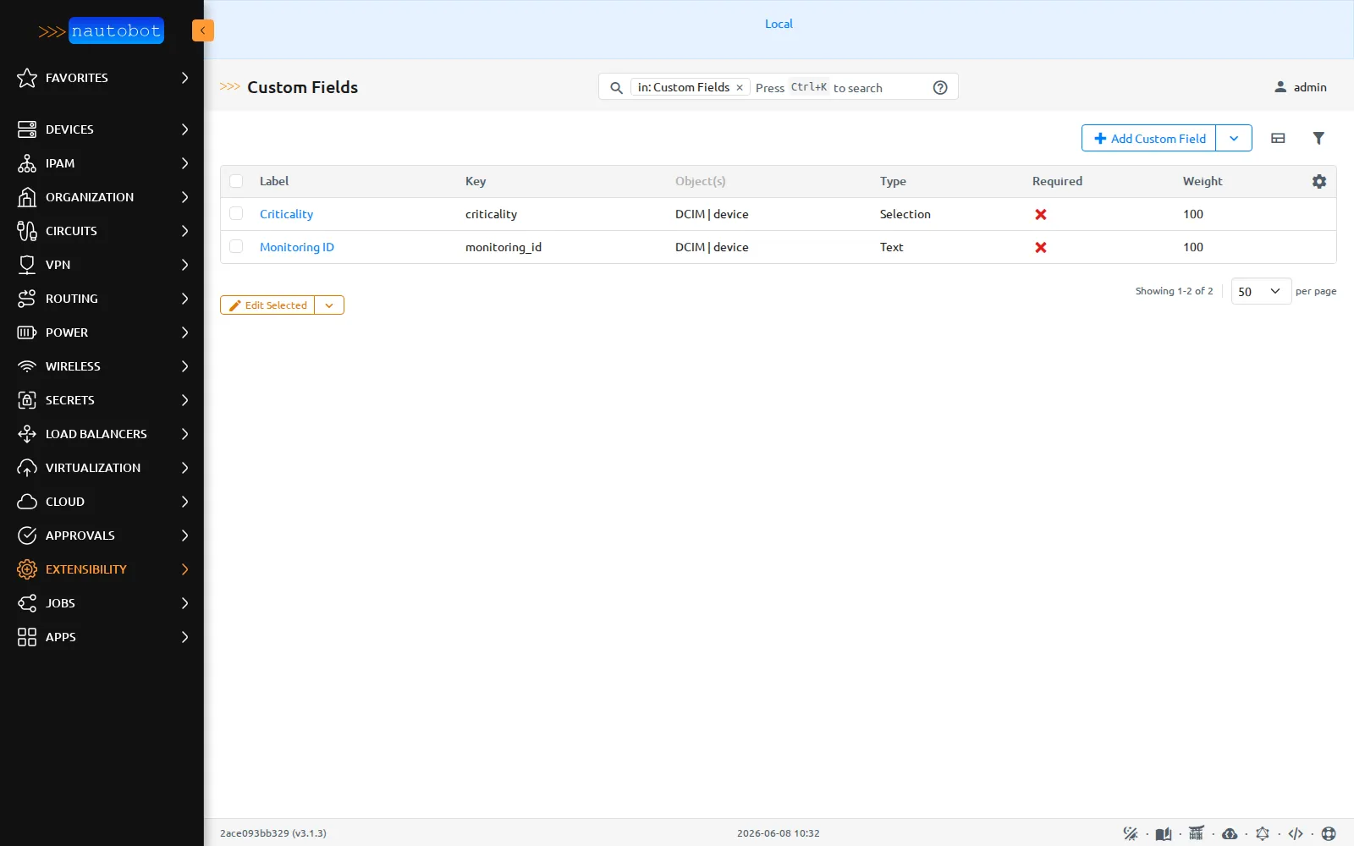
Task: Open Add Custom Field dropdown arrow
Action: (1234, 138)
